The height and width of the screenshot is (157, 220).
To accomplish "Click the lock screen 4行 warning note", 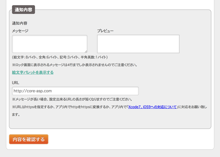I will 75,65.
